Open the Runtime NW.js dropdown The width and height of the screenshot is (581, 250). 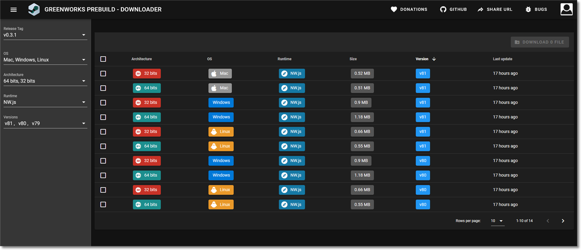tap(45, 102)
